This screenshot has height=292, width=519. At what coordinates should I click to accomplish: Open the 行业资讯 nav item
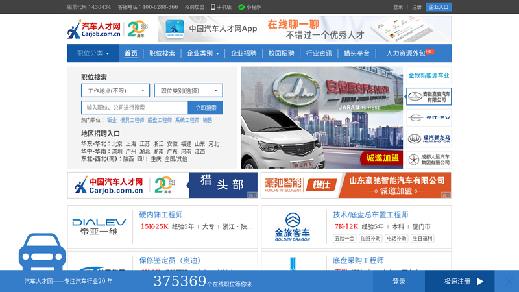pos(319,53)
